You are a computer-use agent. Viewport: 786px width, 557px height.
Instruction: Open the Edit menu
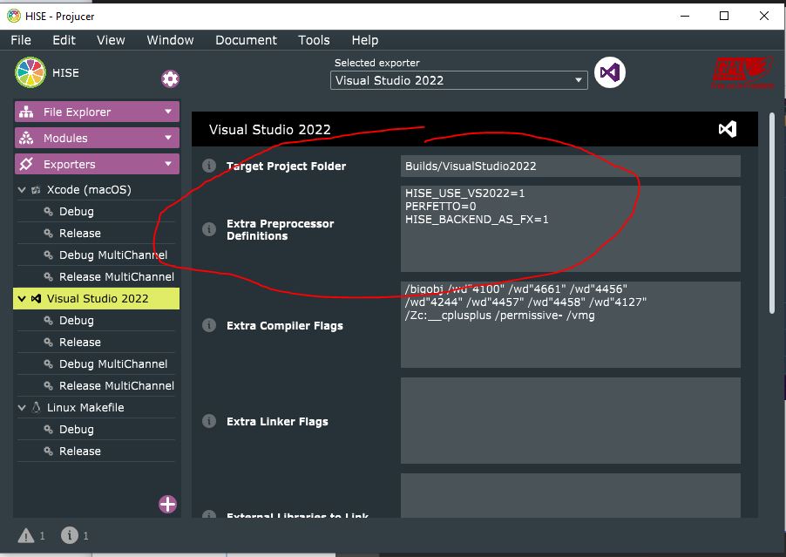[x=64, y=40]
